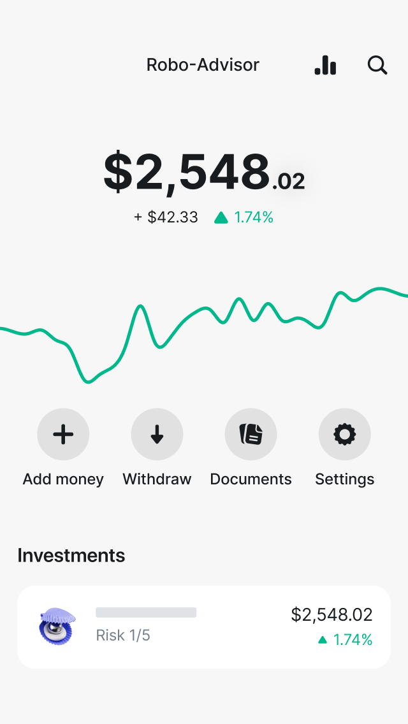The height and width of the screenshot is (724, 408).
Task: Open the Documents papers icon
Action: point(251,434)
